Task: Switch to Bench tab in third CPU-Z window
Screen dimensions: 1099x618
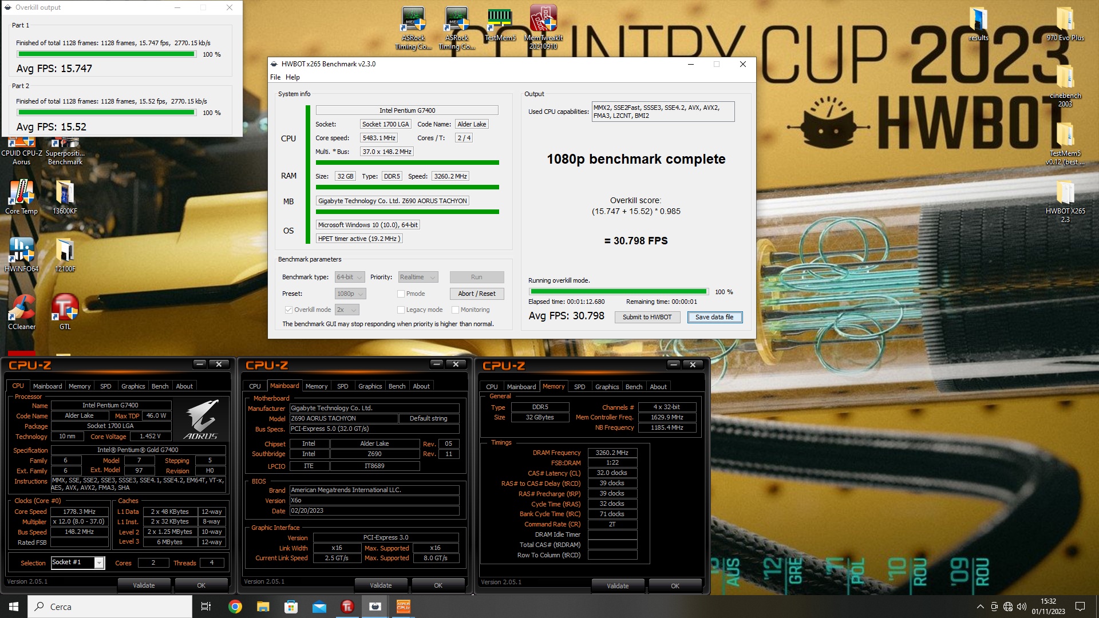Action: pos(634,387)
